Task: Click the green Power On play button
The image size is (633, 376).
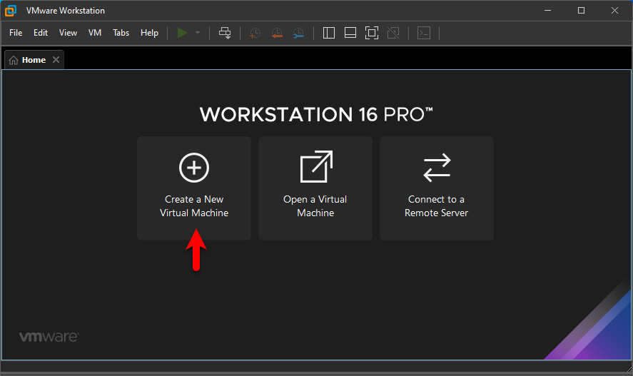Action: point(183,33)
